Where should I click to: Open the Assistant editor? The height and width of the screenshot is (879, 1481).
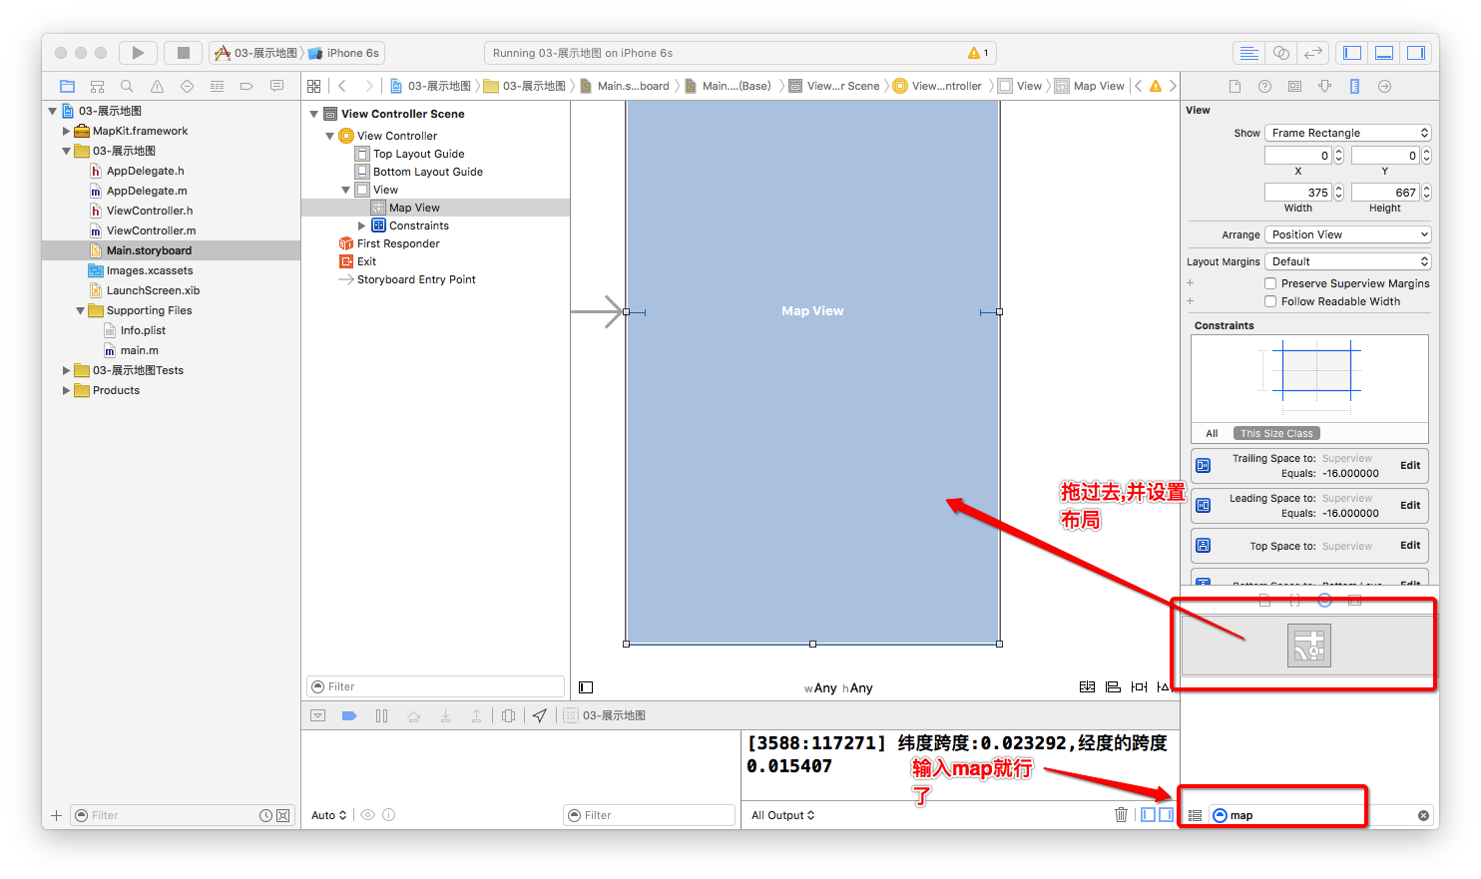(1281, 53)
